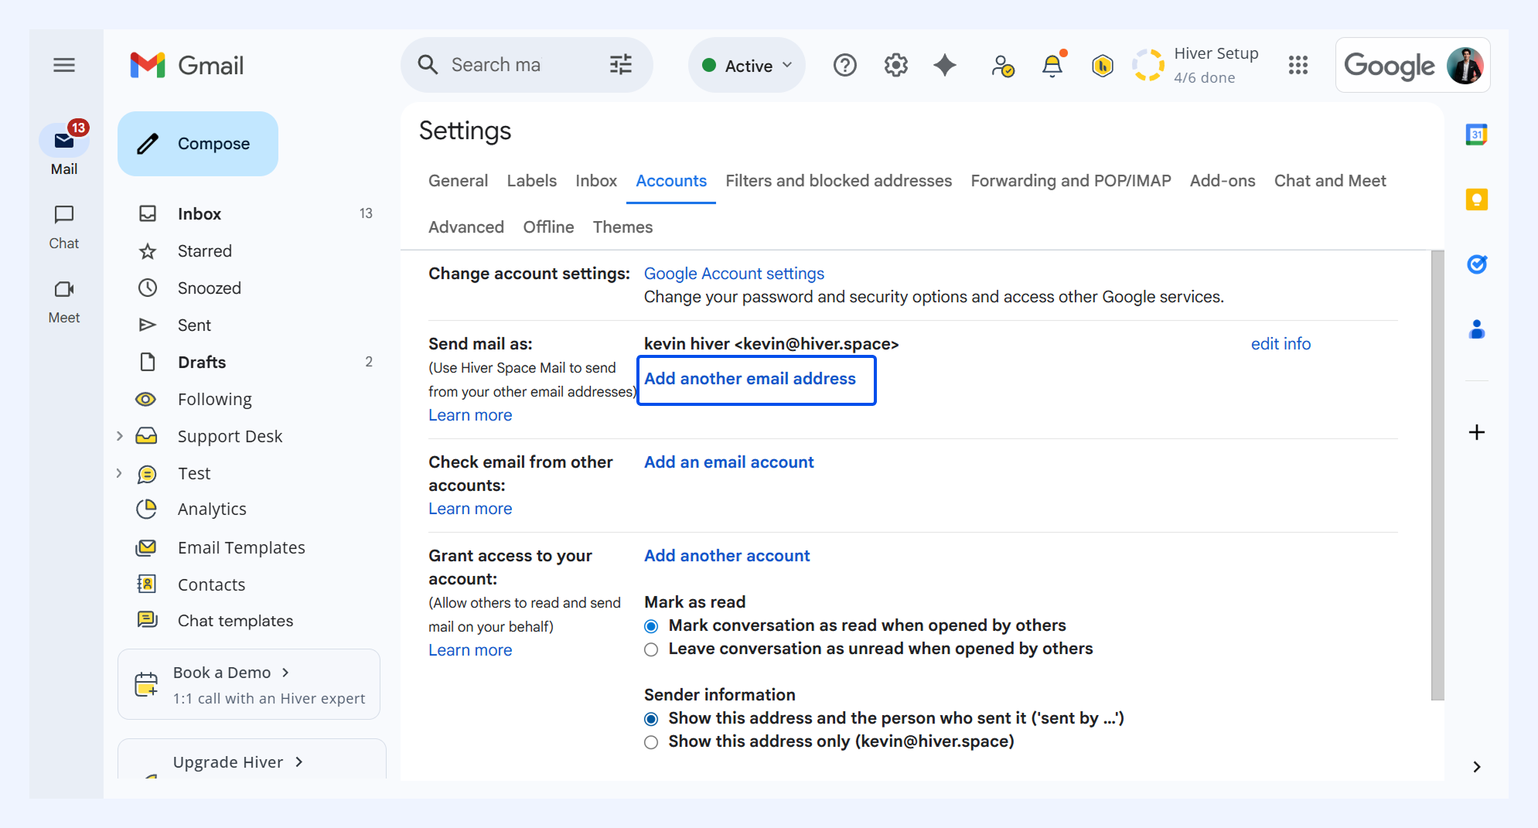Select Mark conversation as read when opened

[x=651, y=626]
